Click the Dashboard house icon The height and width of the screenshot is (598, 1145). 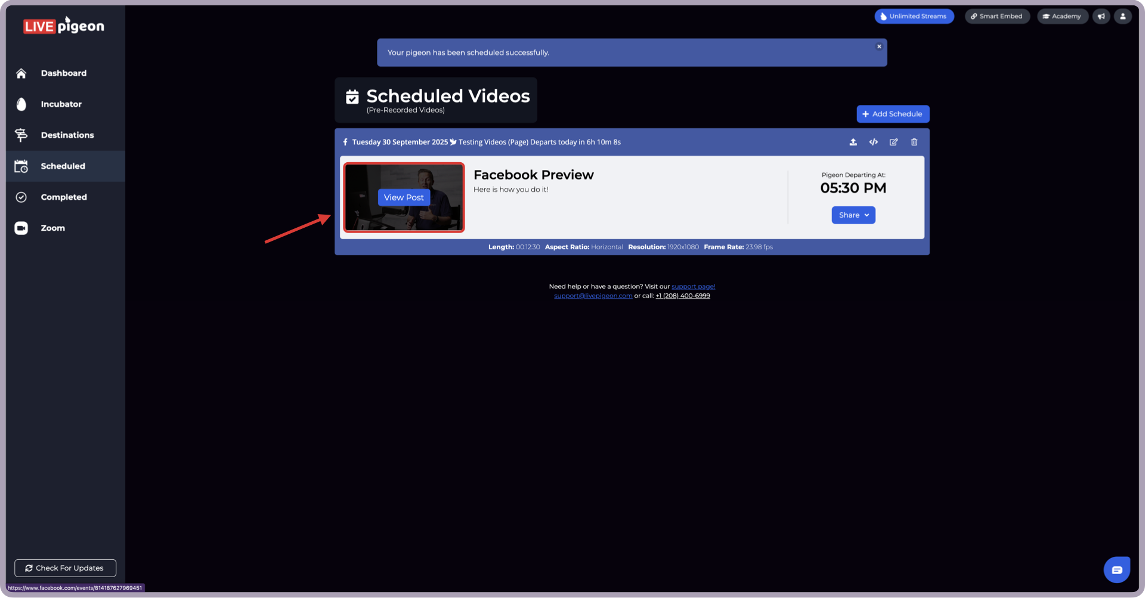(21, 73)
